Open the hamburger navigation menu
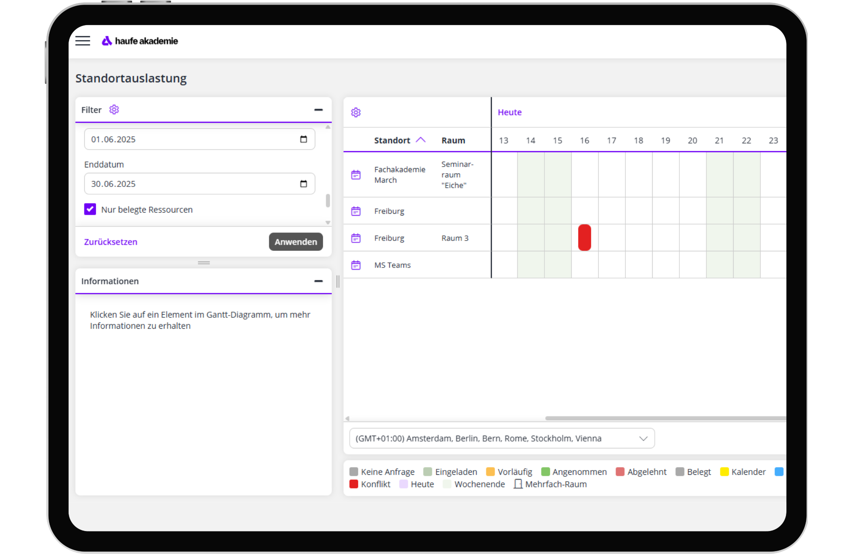This screenshot has height=554, width=852. 83,41
